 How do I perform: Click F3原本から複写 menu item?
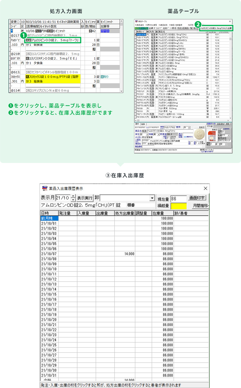coord(151,25)
